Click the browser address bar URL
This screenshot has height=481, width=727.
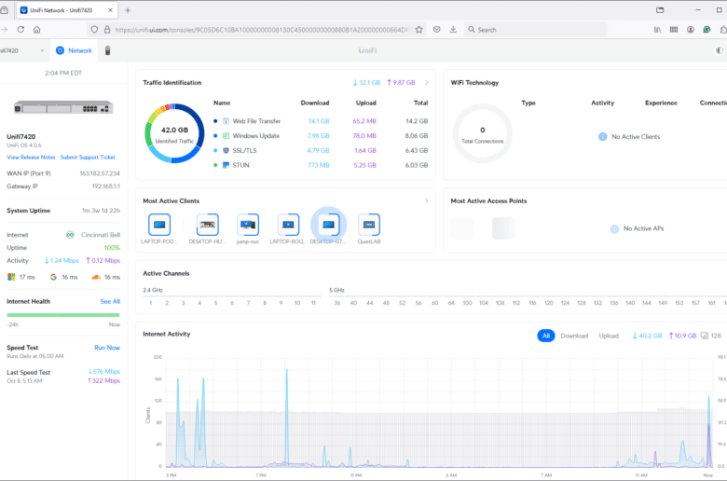click(262, 30)
